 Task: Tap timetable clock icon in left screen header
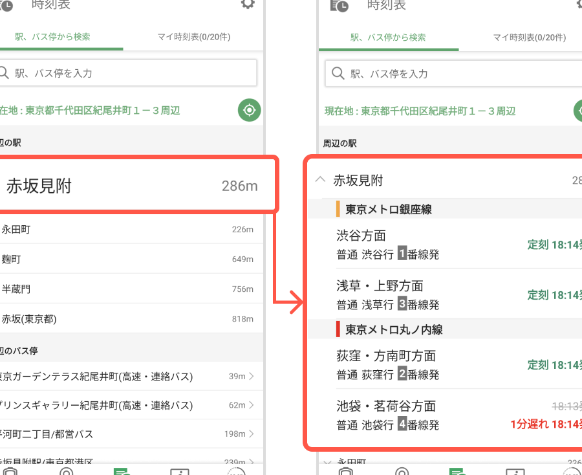(6, 5)
